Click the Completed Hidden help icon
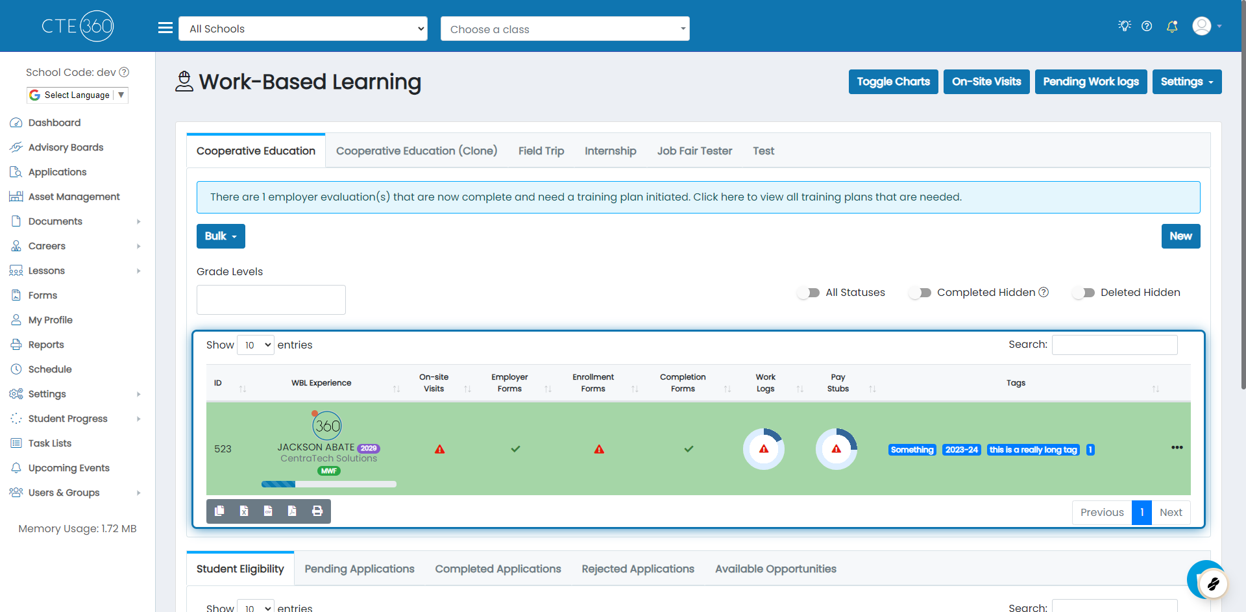The image size is (1246, 612). tap(1044, 292)
